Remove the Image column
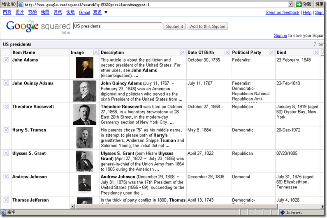Viewport: 327px width, 218px height. coord(95,53)
